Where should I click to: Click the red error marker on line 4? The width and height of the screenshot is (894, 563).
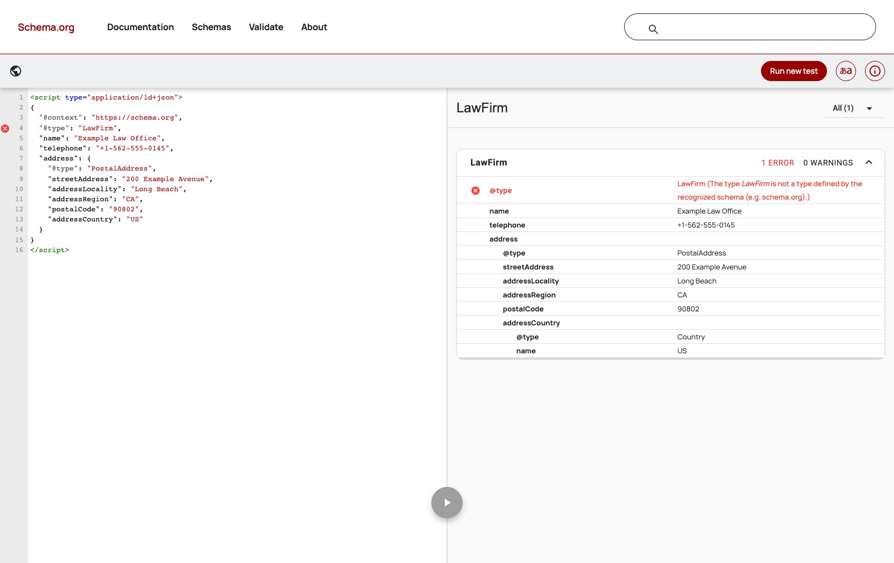click(x=5, y=129)
